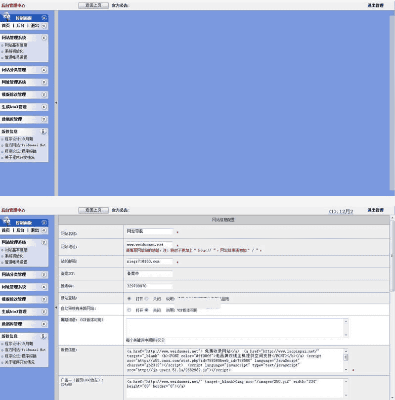Viewport: 395px width, 400px height.
Task: Click the up arrow of the 网站信息配置 page scrollbar
Action: (x=392, y=218)
